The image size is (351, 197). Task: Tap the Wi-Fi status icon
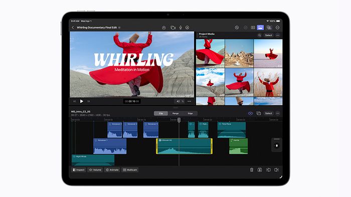click(x=267, y=21)
